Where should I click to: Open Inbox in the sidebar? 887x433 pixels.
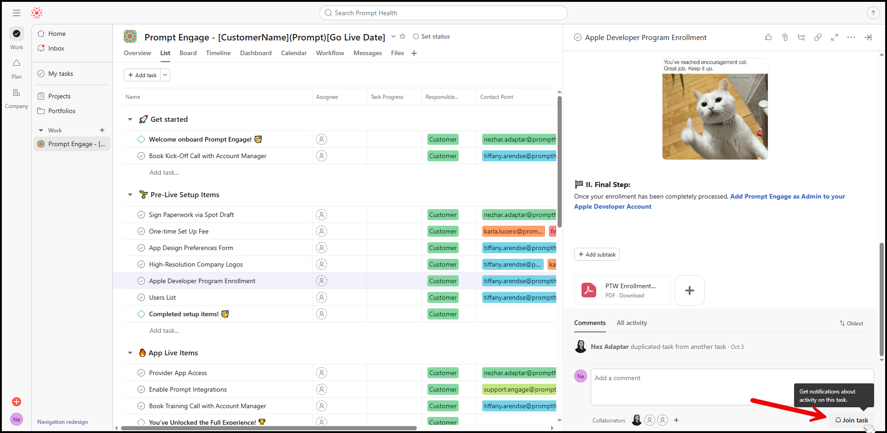(x=56, y=48)
